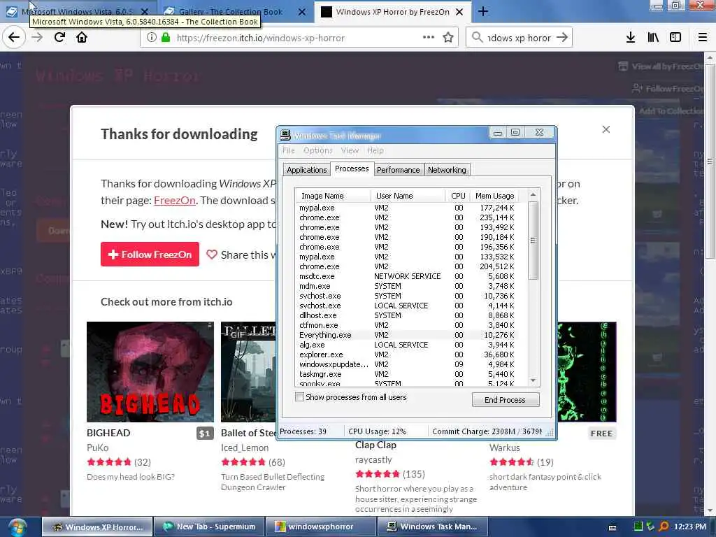Click the orange magnifier tray icon

click(x=664, y=527)
